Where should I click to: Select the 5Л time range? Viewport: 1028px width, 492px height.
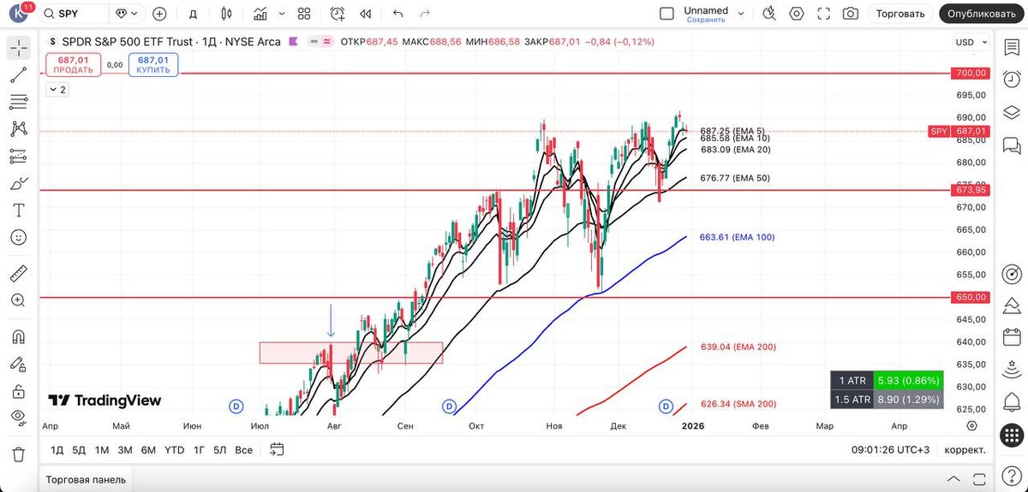(220, 449)
